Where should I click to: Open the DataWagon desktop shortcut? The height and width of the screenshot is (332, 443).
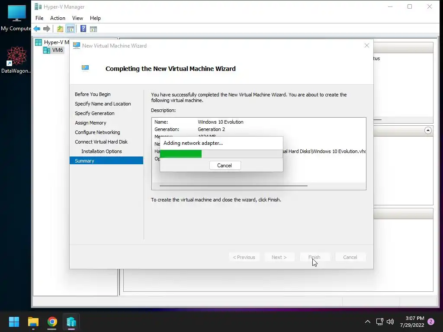(x=16, y=60)
